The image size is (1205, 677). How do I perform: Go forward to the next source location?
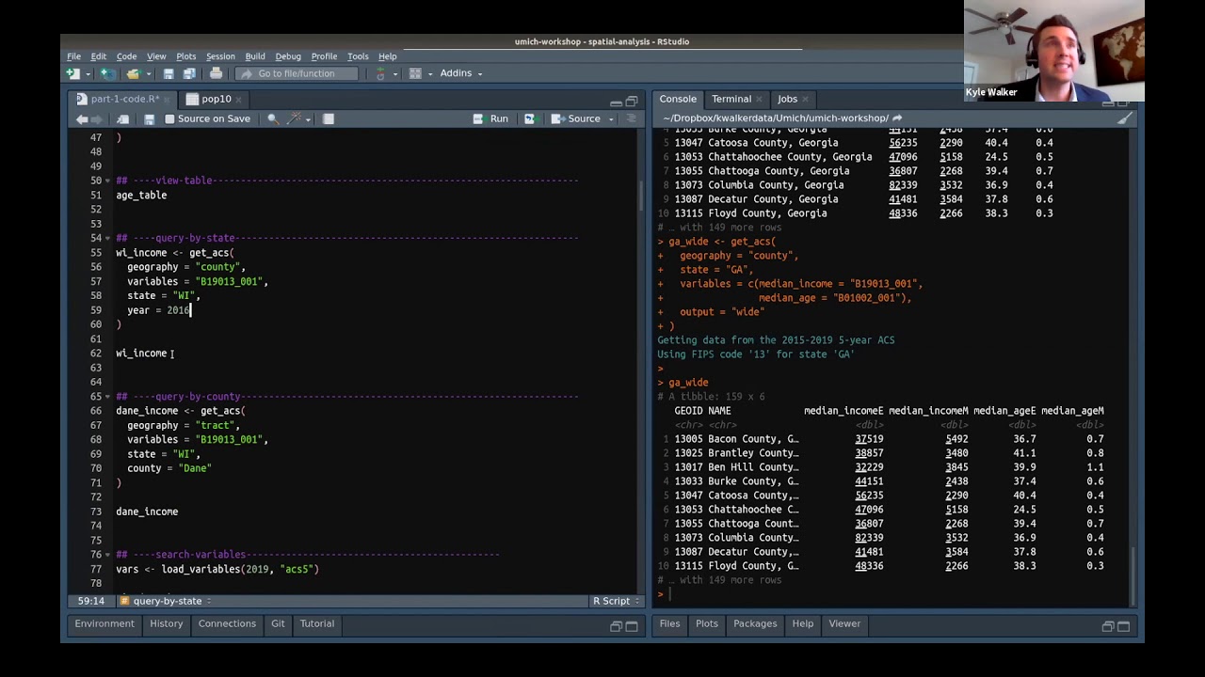(97, 119)
